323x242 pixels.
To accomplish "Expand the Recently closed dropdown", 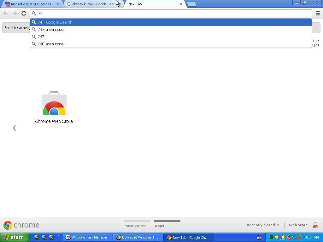I will 263,225.
